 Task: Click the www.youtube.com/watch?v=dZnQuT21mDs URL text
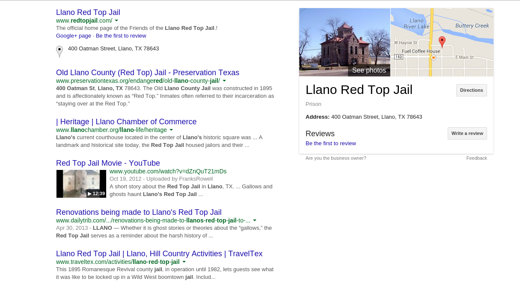tap(168, 171)
